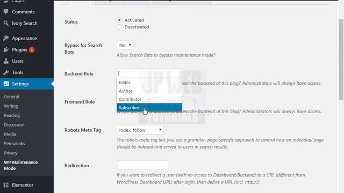Go to Permalinks settings submenu

point(15,144)
